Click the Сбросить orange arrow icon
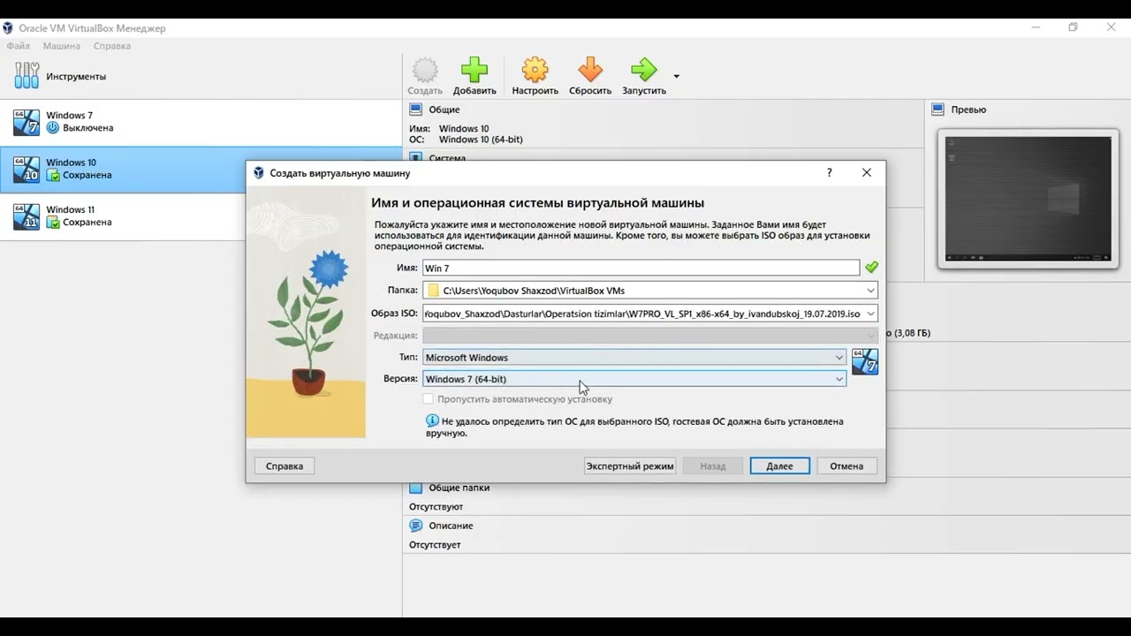Viewport: 1131px width, 636px height. [x=590, y=70]
